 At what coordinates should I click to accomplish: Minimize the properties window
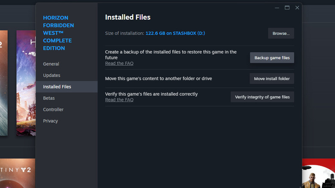tap(277, 8)
